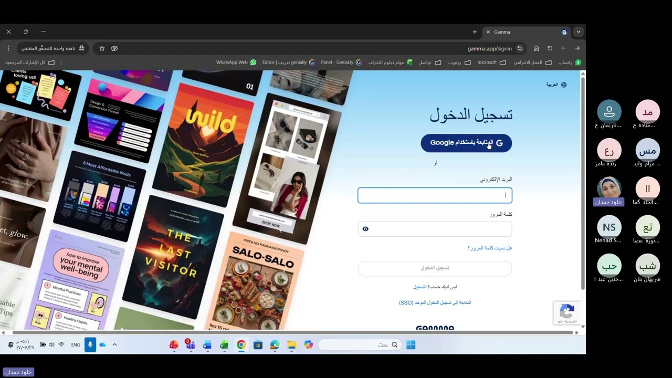Open the العمل الاشرافي bookmarks folder

(x=532, y=62)
